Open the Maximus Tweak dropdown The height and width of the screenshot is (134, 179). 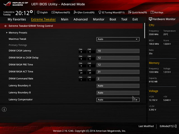tap(118, 39)
